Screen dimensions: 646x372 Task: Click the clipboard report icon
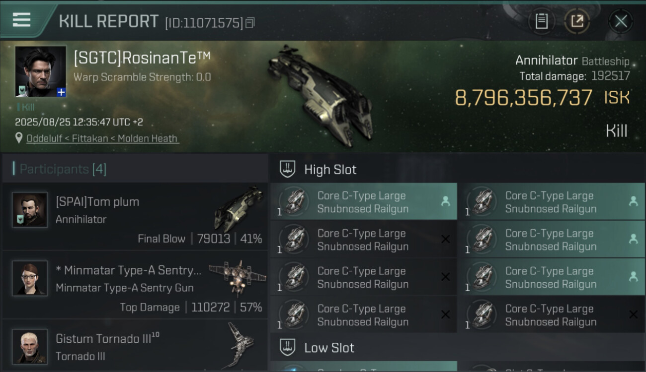[541, 21]
